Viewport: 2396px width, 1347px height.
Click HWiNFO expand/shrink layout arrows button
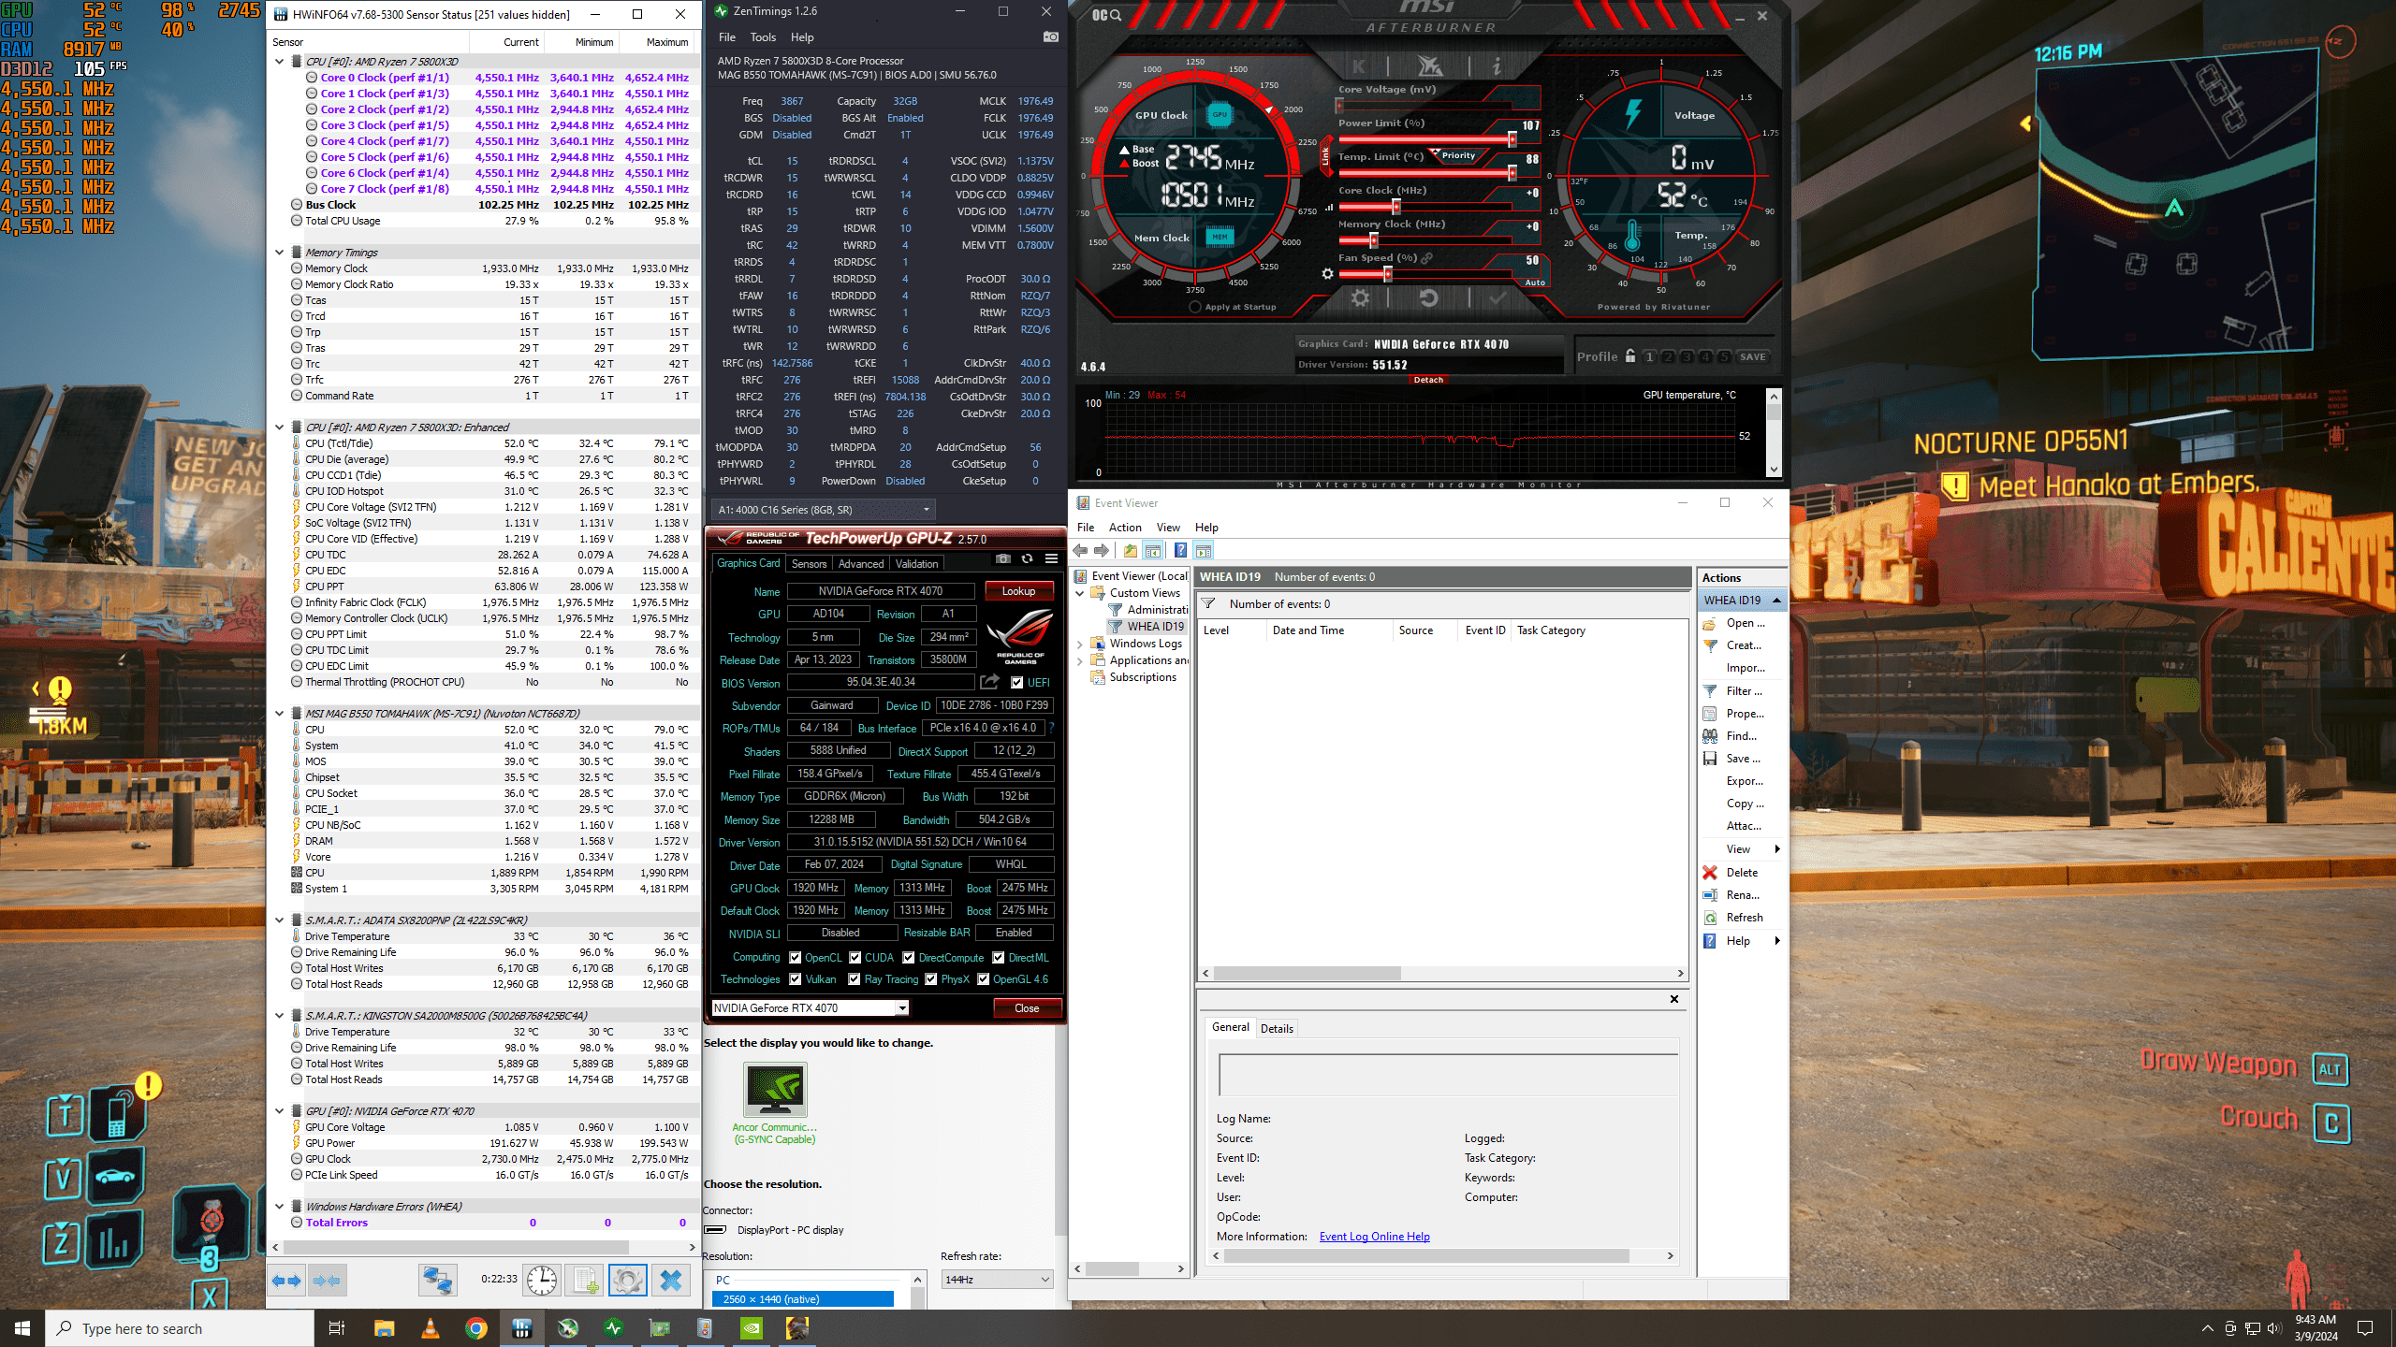(286, 1280)
